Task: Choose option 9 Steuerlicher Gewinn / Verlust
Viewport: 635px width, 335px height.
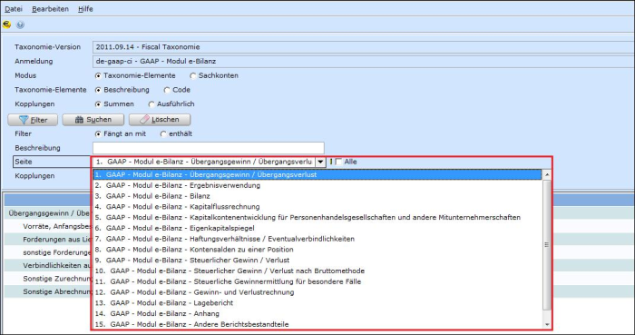Action: pyautogui.click(x=317, y=260)
